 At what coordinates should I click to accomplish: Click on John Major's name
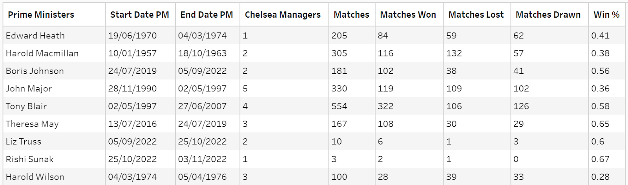point(29,89)
